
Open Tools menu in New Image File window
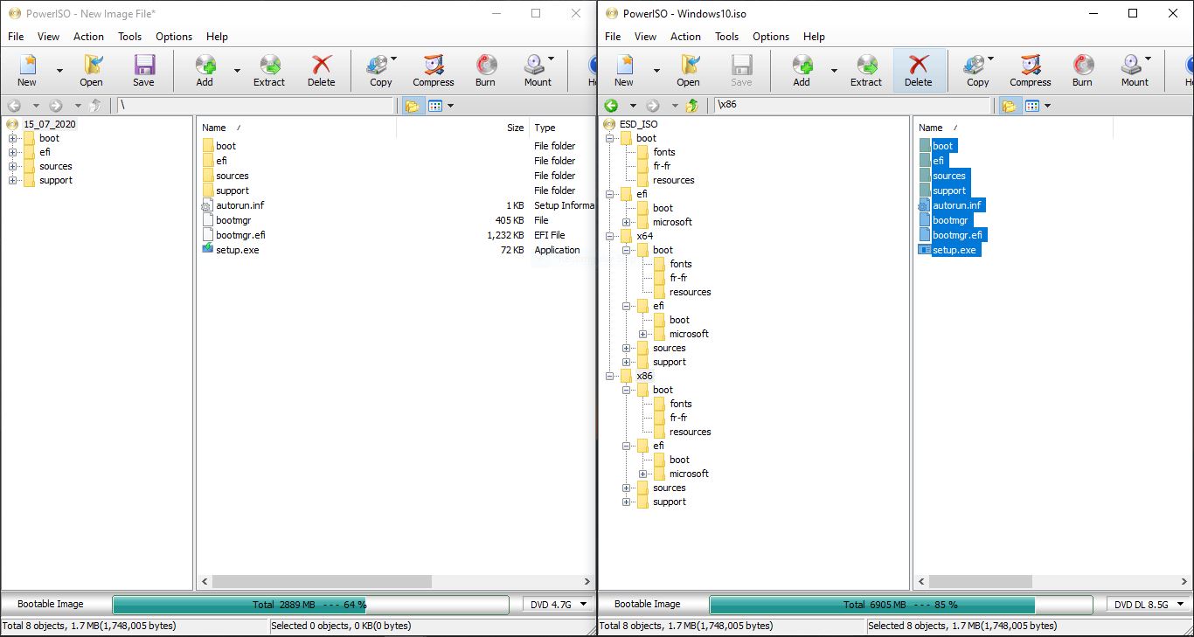(x=130, y=37)
